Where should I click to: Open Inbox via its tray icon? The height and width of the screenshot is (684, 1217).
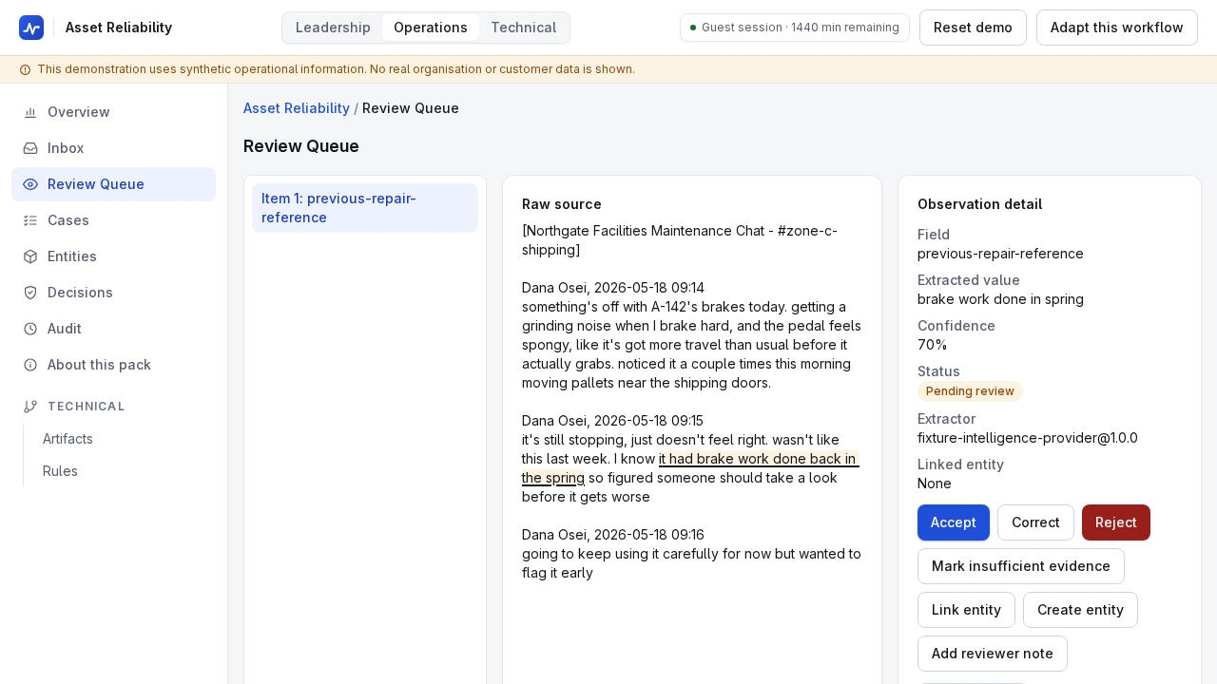30,148
